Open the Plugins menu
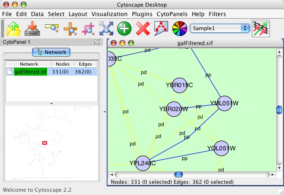 click(142, 14)
